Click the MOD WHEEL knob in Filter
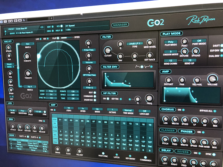Screen dimensions: 223x167 point(150,42)
